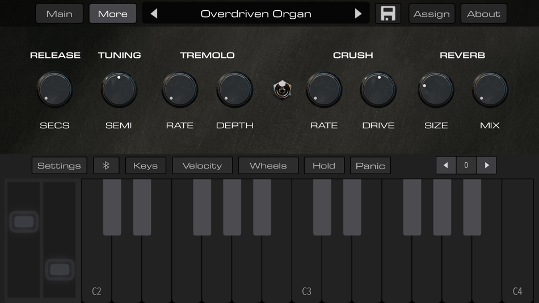
Task: Click the pitch bend wheel handle
Action: pyautogui.click(x=24, y=222)
